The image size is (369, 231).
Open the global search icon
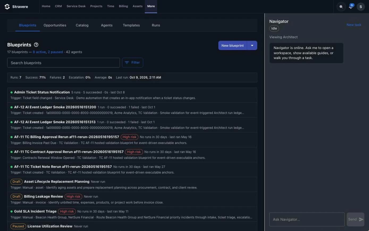341,7
